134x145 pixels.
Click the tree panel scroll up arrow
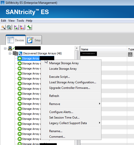[x=77, y=48]
